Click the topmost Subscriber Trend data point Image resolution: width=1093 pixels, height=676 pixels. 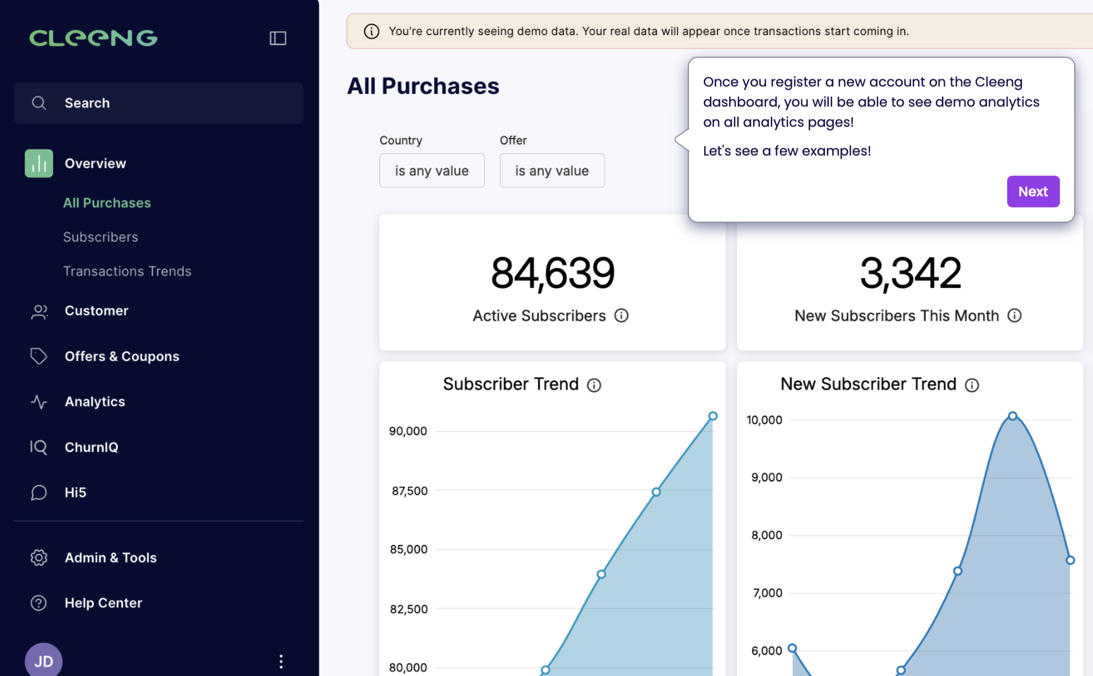pyautogui.click(x=713, y=416)
